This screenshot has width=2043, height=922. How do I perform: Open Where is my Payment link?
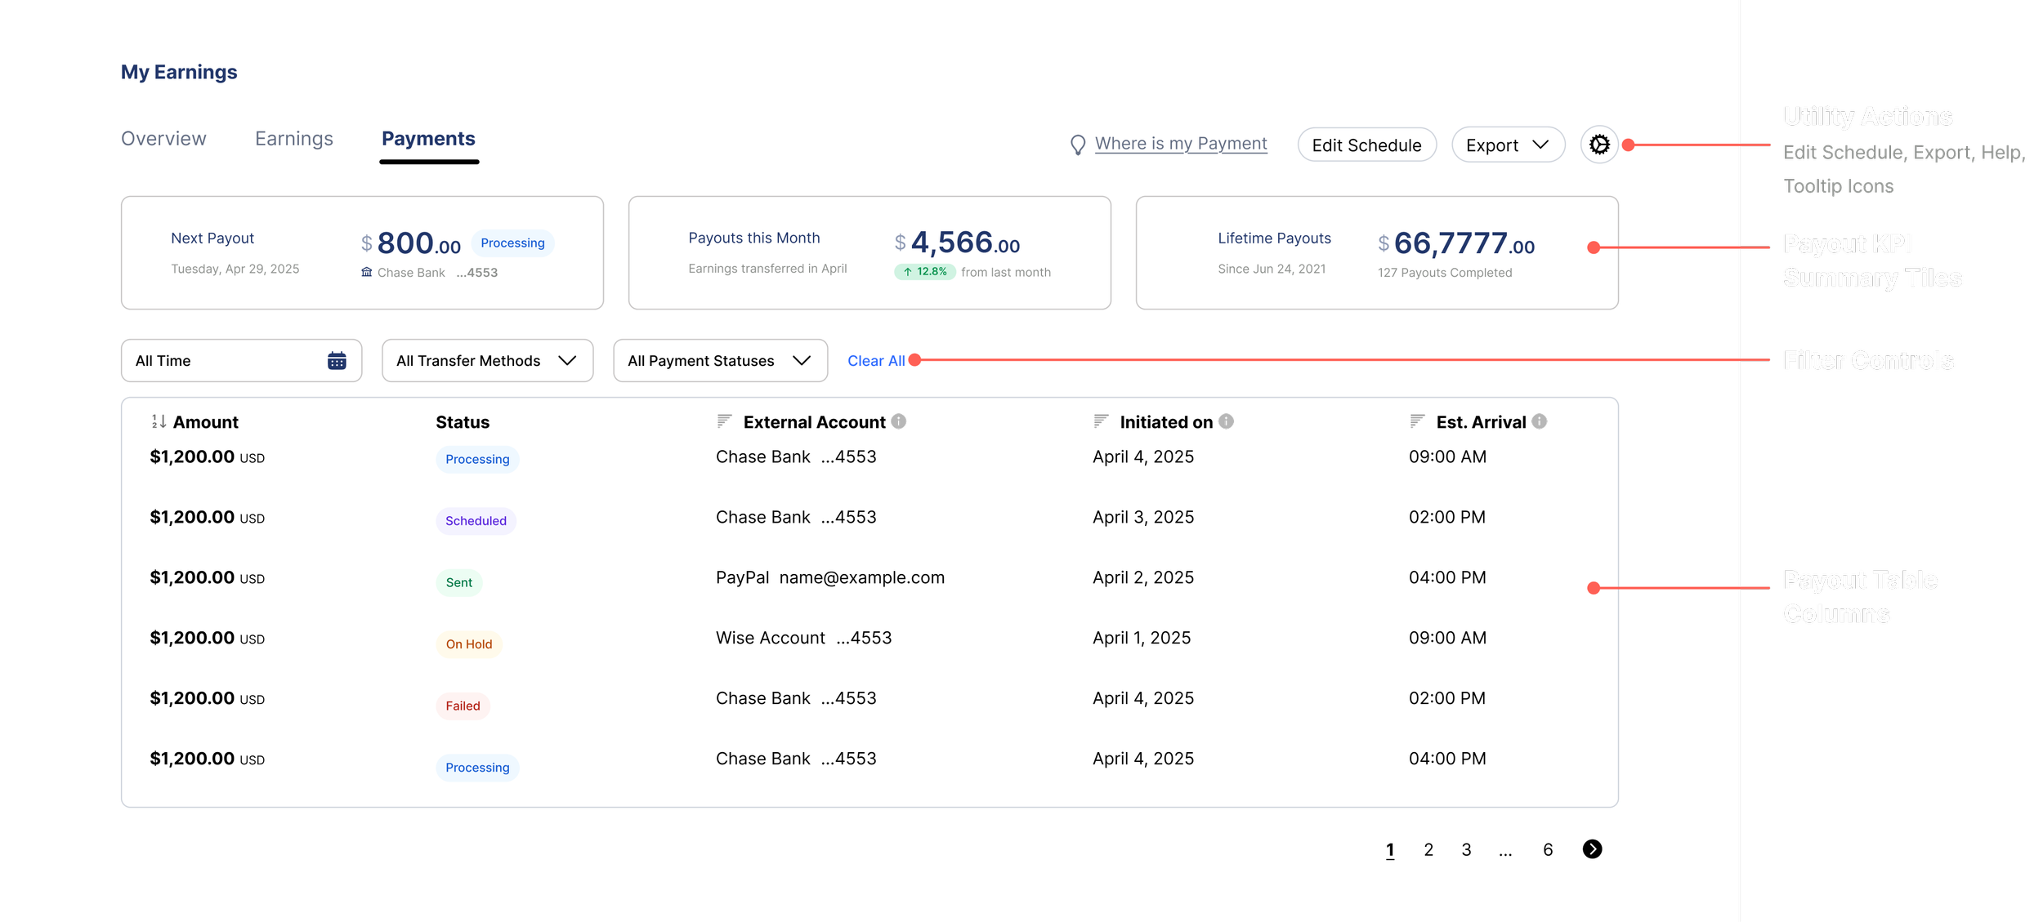[x=1181, y=144]
